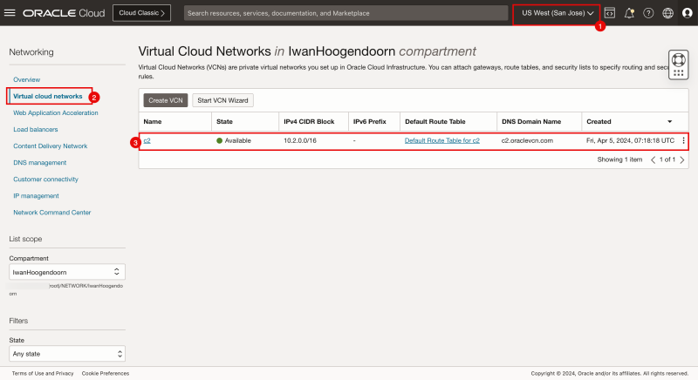Open the help question mark icon
Viewport: 698px width, 380px height.
click(648, 13)
